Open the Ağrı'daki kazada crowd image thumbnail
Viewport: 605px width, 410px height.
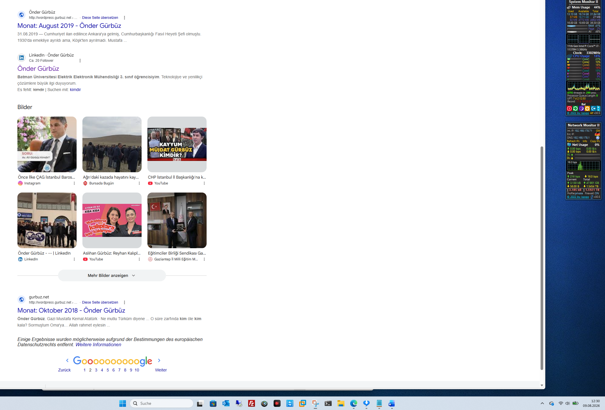112,144
